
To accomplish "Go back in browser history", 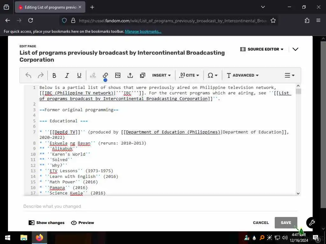I will coord(8,20).
